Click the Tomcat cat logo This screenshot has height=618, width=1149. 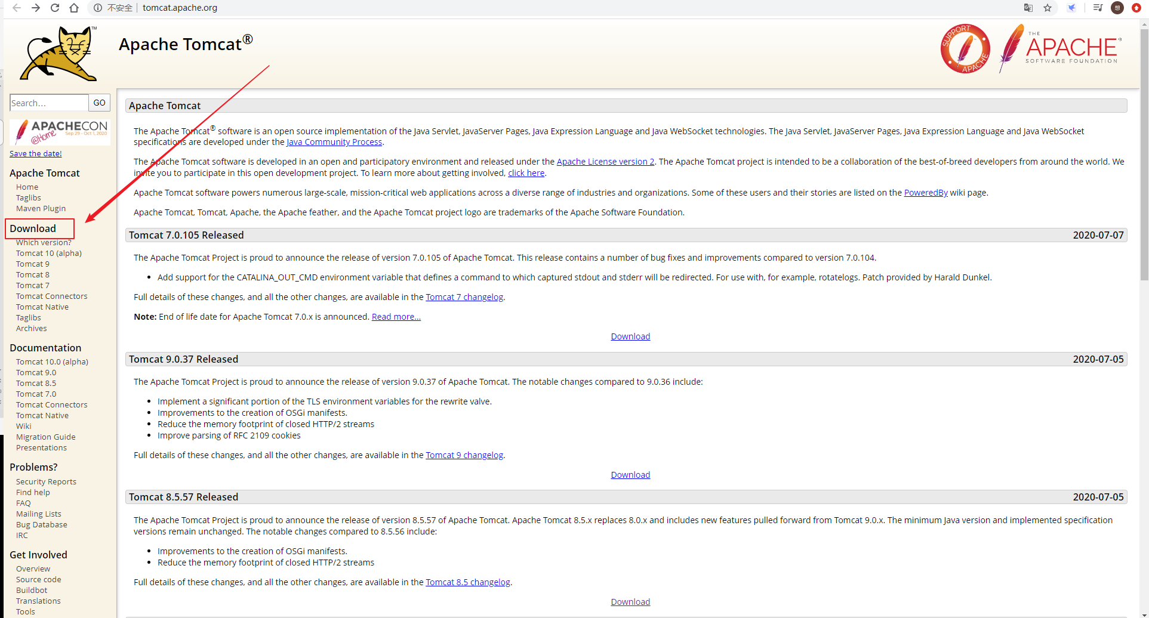pyautogui.click(x=58, y=53)
